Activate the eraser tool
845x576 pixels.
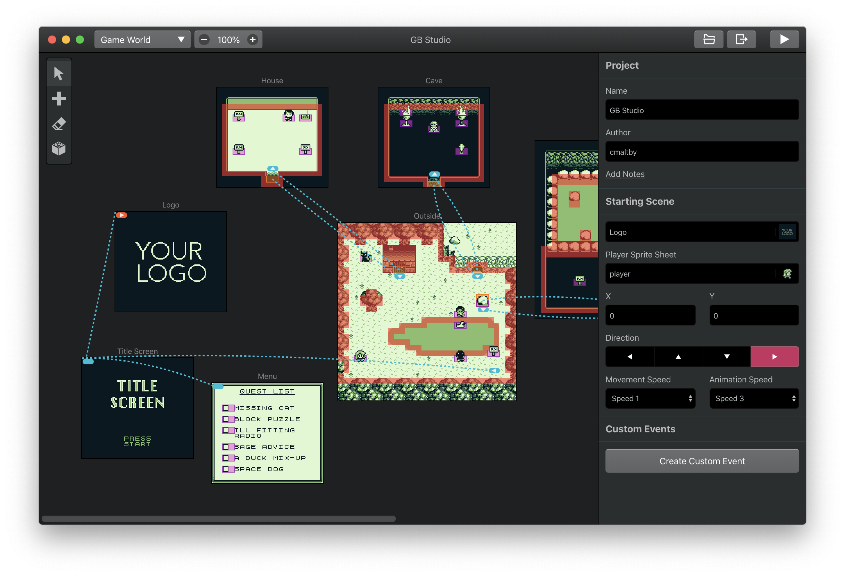pos(59,124)
